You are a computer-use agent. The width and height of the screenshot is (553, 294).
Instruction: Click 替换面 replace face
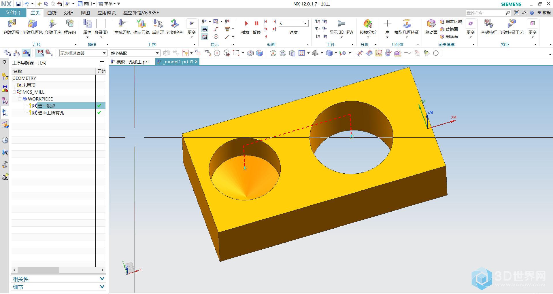coord(449,29)
